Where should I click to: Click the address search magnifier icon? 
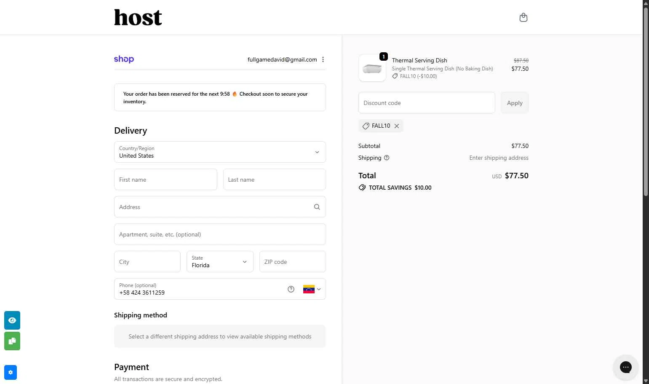pos(317,207)
